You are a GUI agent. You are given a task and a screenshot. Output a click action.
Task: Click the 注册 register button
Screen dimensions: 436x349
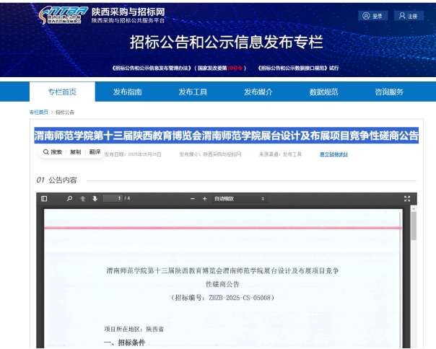tap(409, 16)
